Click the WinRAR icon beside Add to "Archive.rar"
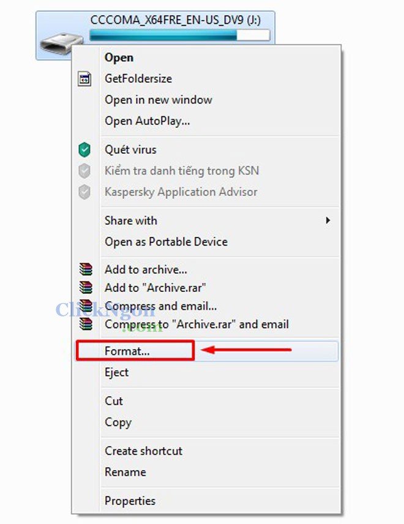 click(86, 287)
